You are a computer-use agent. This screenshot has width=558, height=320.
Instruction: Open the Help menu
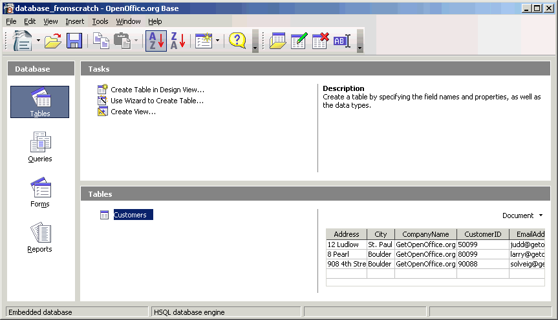(155, 21)
